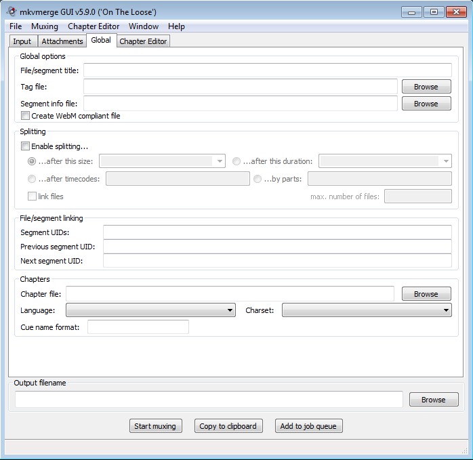Open the after this duration dropdown
473x460 pixels.
pos(385,161)
